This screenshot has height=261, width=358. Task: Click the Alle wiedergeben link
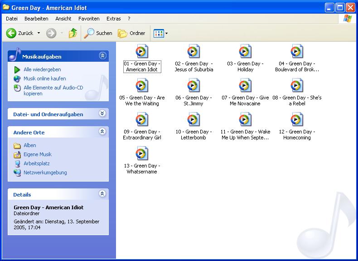point(42,69)
